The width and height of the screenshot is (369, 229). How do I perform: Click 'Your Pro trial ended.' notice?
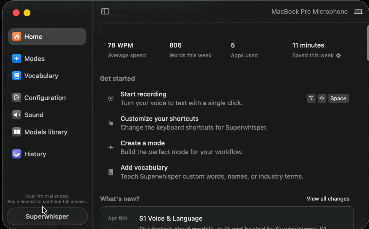click(x=47, y=196)
